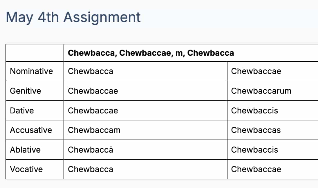Click the Chewbaccam cell
318x188 pixels.
pos(145,130)
